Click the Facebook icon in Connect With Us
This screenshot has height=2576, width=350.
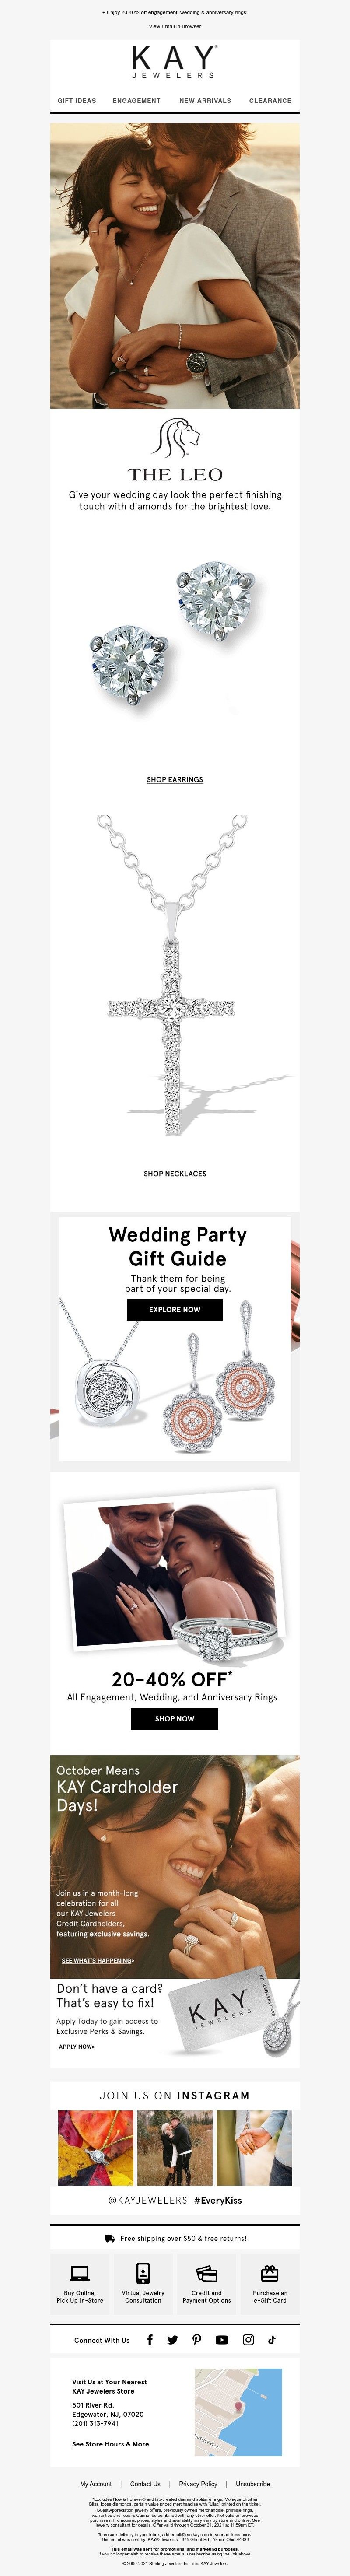coord(150,2340)
